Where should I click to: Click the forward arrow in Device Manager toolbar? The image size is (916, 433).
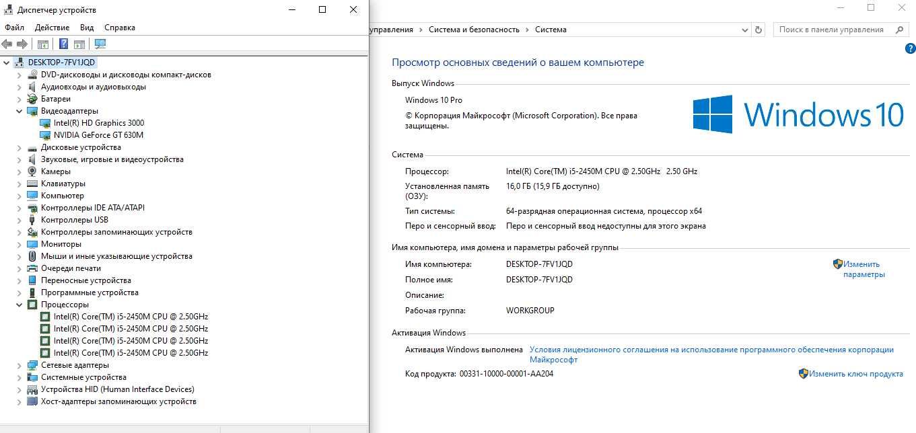(22, 44)
